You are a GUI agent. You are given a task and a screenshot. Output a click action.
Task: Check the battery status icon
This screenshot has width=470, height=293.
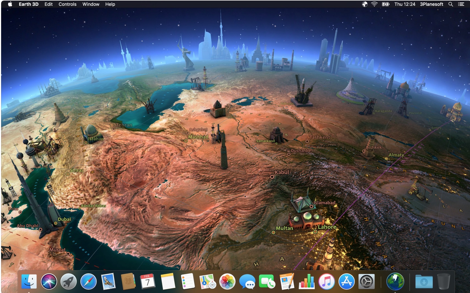click(x=386, y=4)
